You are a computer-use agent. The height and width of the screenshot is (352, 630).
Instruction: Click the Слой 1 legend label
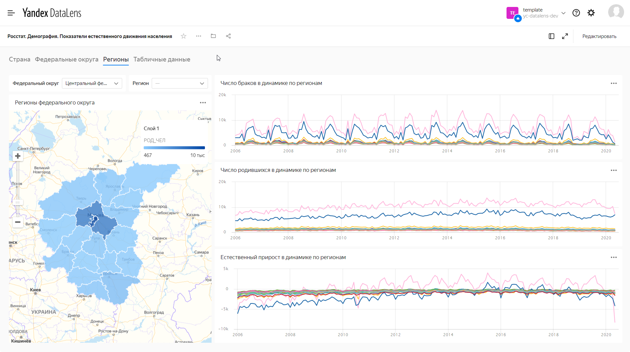click(x=151, y=129)
